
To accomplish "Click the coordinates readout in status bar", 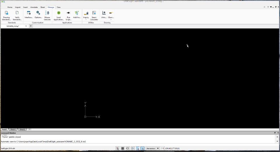I will [x=172, y=148].
